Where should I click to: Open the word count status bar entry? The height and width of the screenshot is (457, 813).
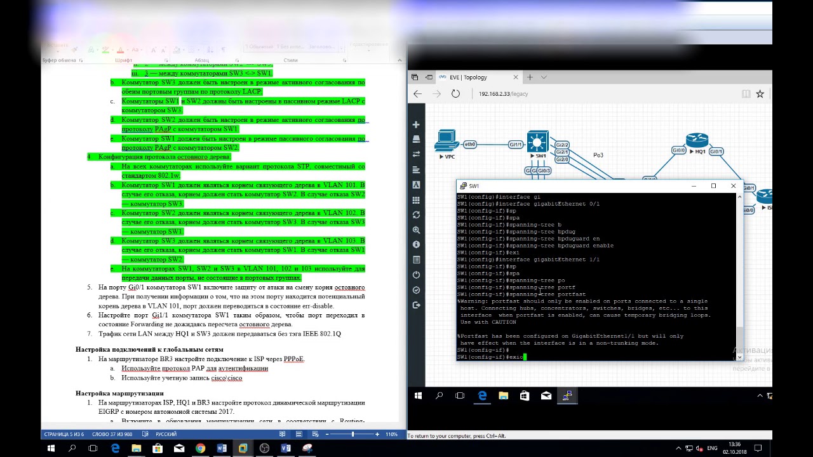(112, 434)
